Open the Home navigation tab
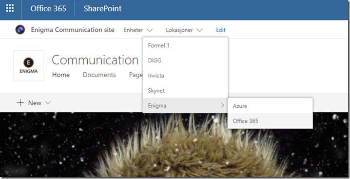This screenshot has width=350, height=179. 61,75
